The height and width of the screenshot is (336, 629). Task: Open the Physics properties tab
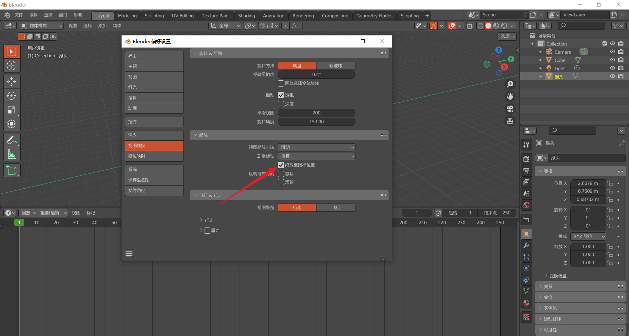point(526,268)
